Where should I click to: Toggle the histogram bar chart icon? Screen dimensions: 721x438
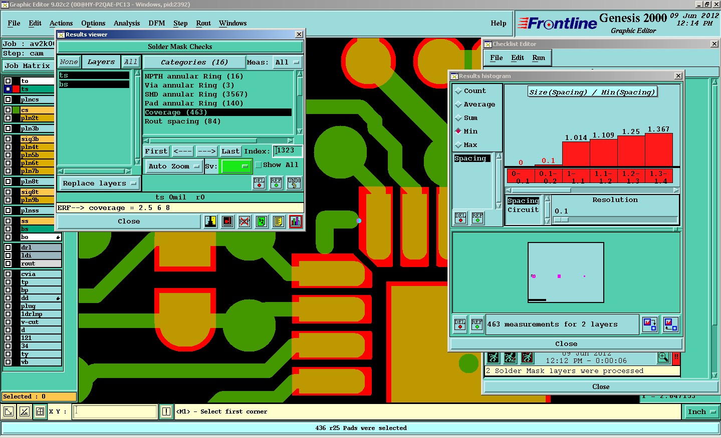point(296,221)
